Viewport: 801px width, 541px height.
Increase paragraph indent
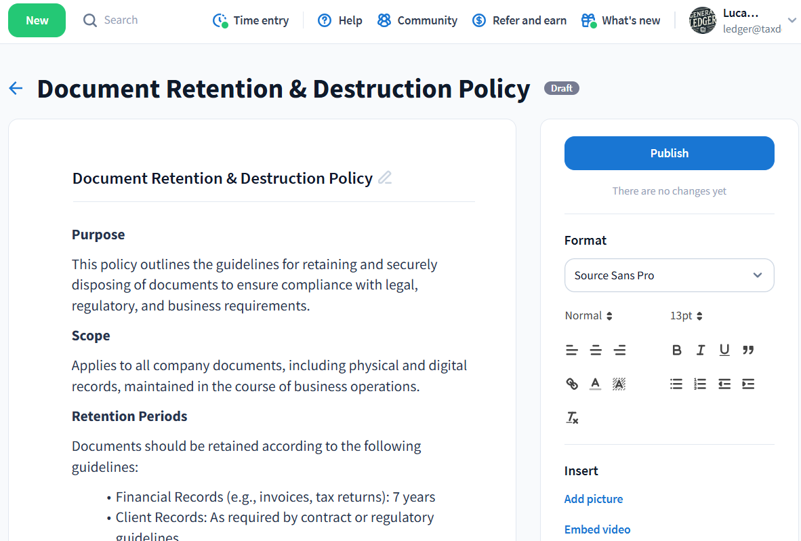click(x=748, y=384)
